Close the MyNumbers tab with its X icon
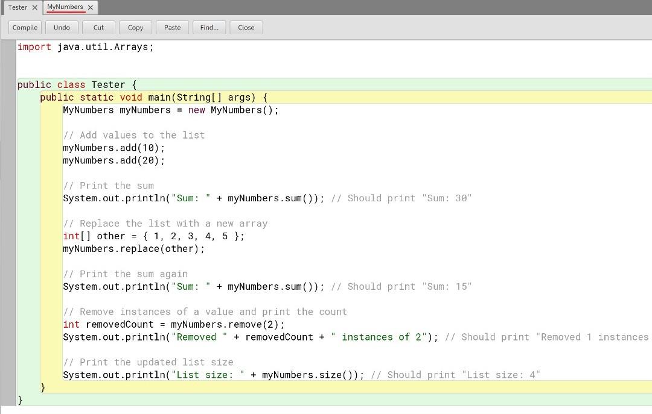 tap(90, 7)
